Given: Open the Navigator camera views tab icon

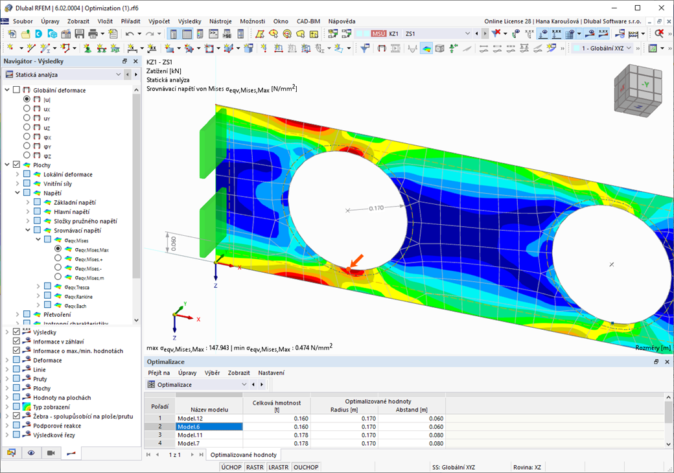Looking at the screenshot, I should coord(51,453).
